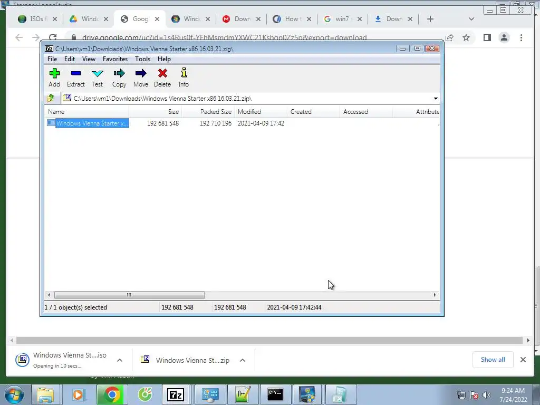The width and height of the screenshot is (540, 405).
Task: Sort by Packed Size column header
Action: pos(208,112)
